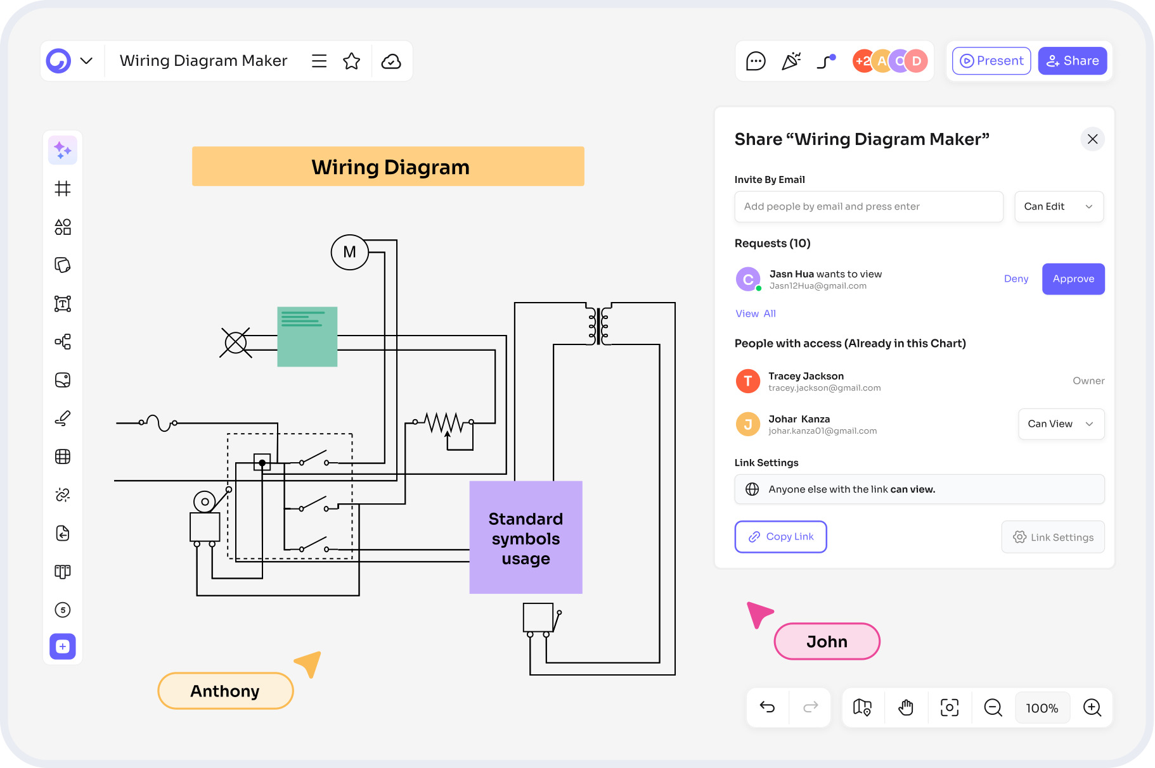This screenshot has height=768, width=1155.
Task: Open the shapes library tool
Action: tap(63, 227)
